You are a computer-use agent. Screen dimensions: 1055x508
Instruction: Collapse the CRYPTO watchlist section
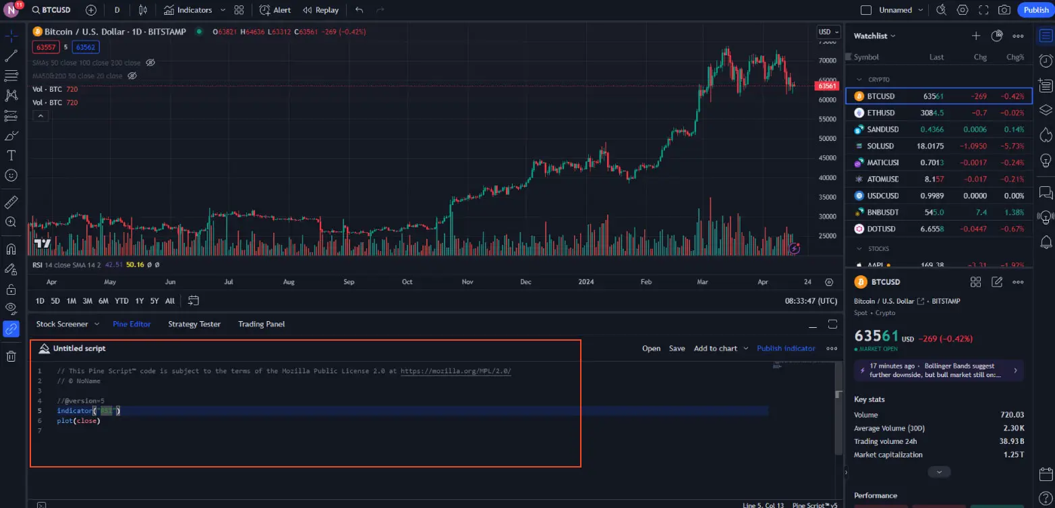(859, 80)
